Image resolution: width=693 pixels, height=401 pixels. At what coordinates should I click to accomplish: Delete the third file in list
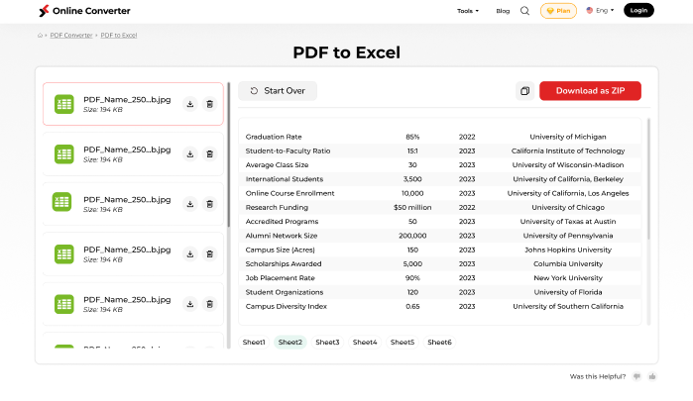click(x=209, y=203)
